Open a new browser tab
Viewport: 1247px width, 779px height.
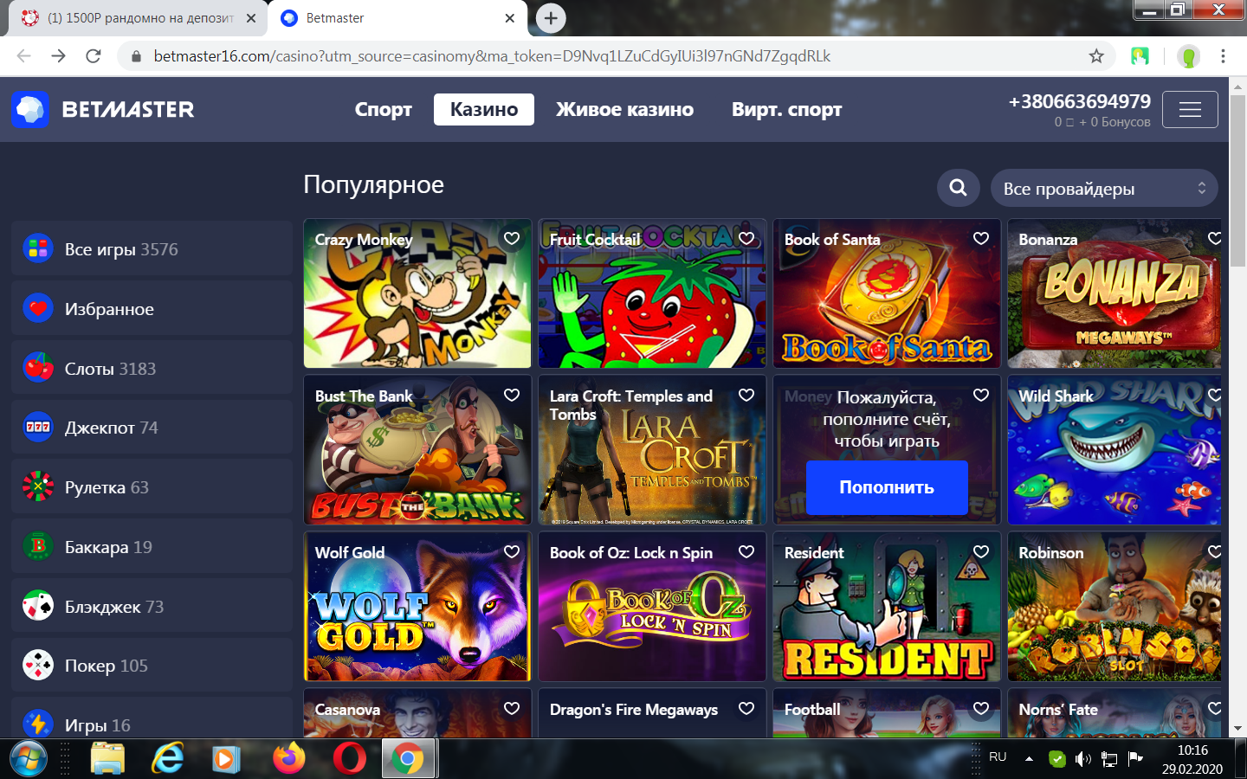point(551,18)
